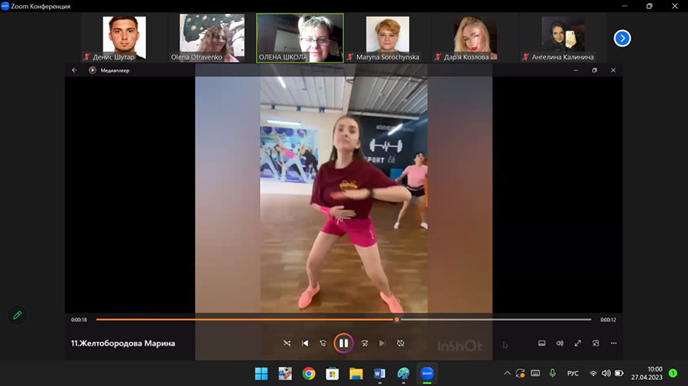Screen dimensions: 688x386
Task: Toggle repeat mode
Action: point(401,343)
